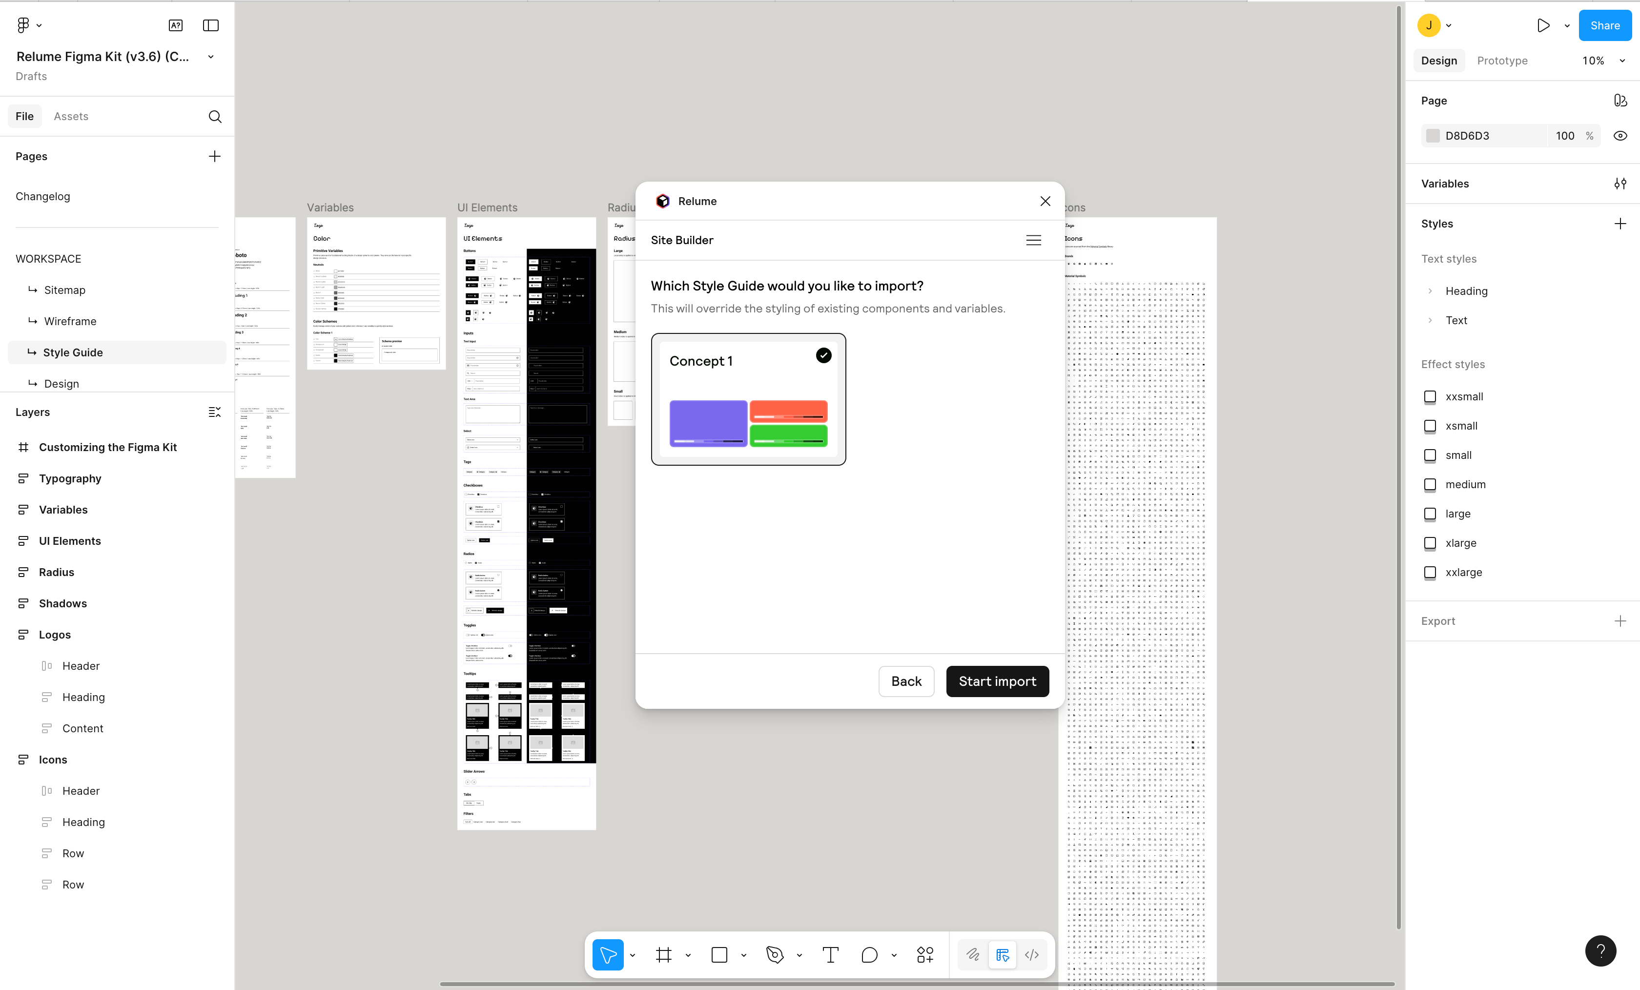1640x990 pixels.
Task: Open the avatar dropdown chevron
Action: [1448, 25]
